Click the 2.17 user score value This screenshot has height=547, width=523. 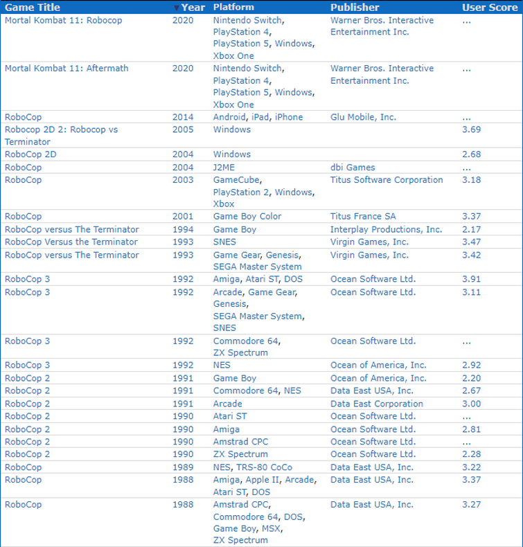[x=471, y=230]
